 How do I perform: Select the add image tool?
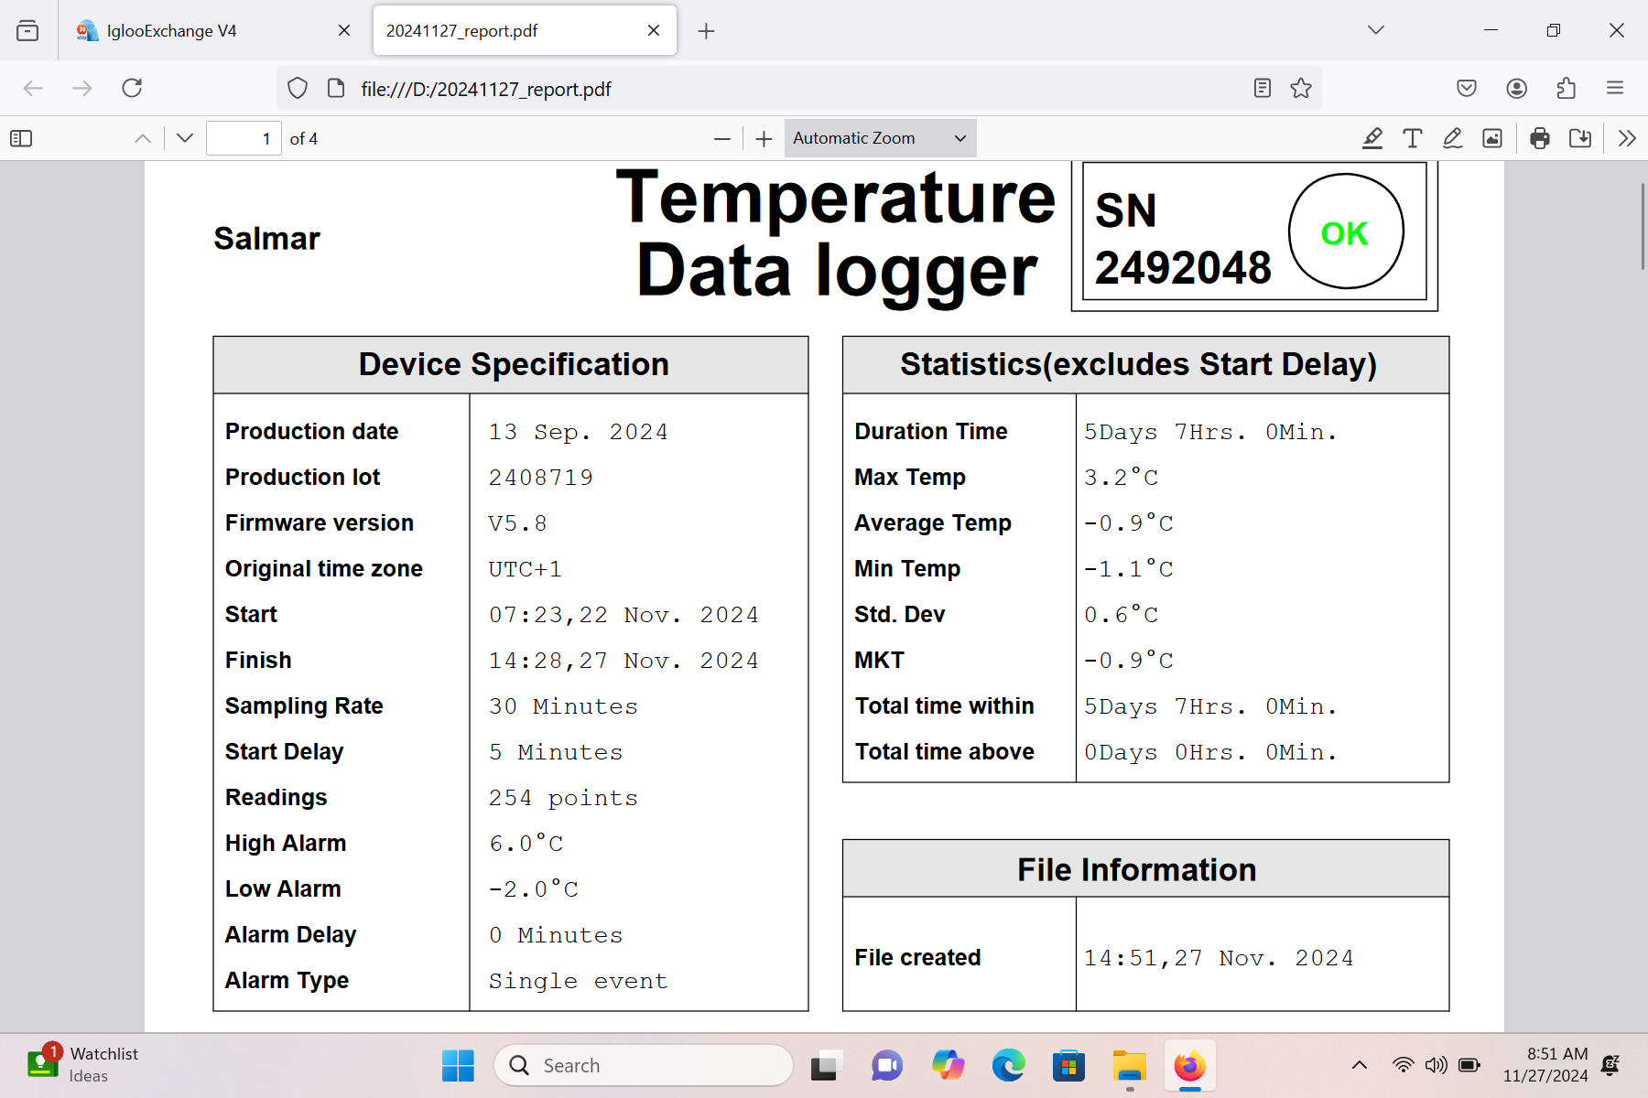(1492, 138)
